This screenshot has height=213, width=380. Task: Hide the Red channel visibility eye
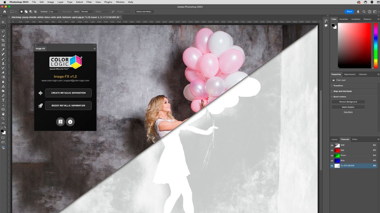coord(332,150)
